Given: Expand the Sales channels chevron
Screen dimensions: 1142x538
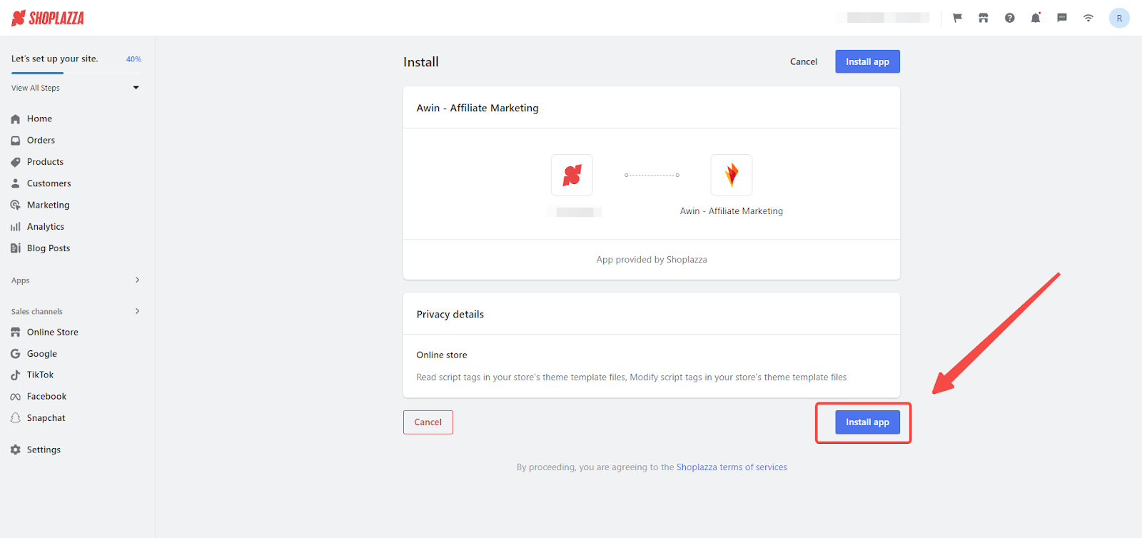Looking at the screenshot, I should tap(137, 311).
